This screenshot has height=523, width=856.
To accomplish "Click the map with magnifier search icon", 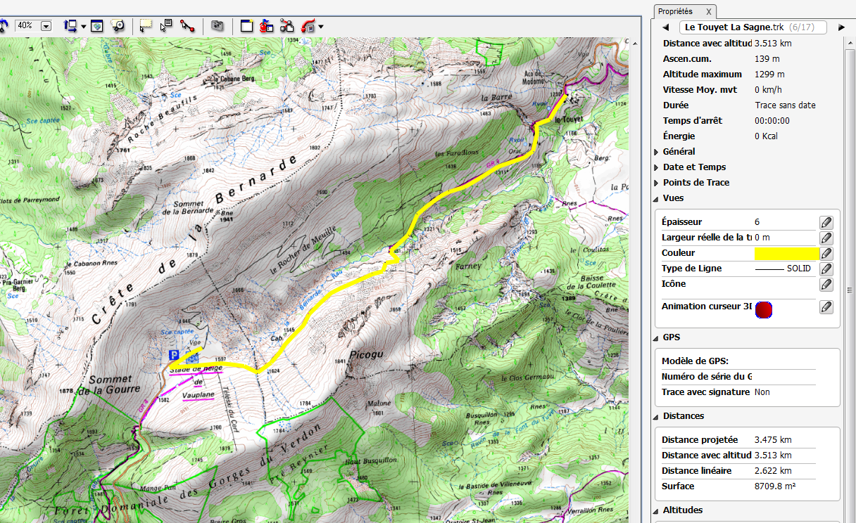I will pyautogui.click(x=118, y=26).
